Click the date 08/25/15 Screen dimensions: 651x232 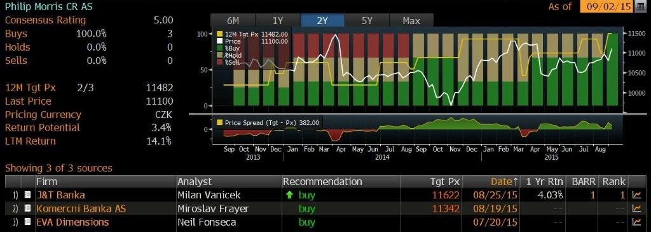(x=495, y=195)
